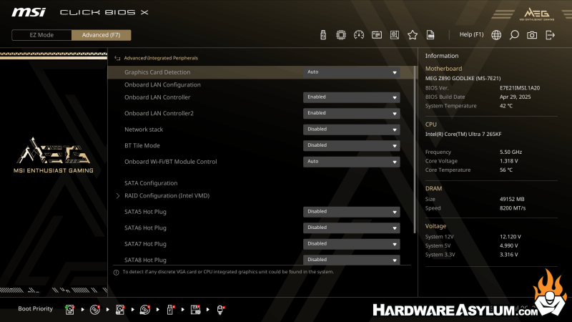Click SATA5 Hot Plug label
Screen dimensions: 572x322
(145, 212)
